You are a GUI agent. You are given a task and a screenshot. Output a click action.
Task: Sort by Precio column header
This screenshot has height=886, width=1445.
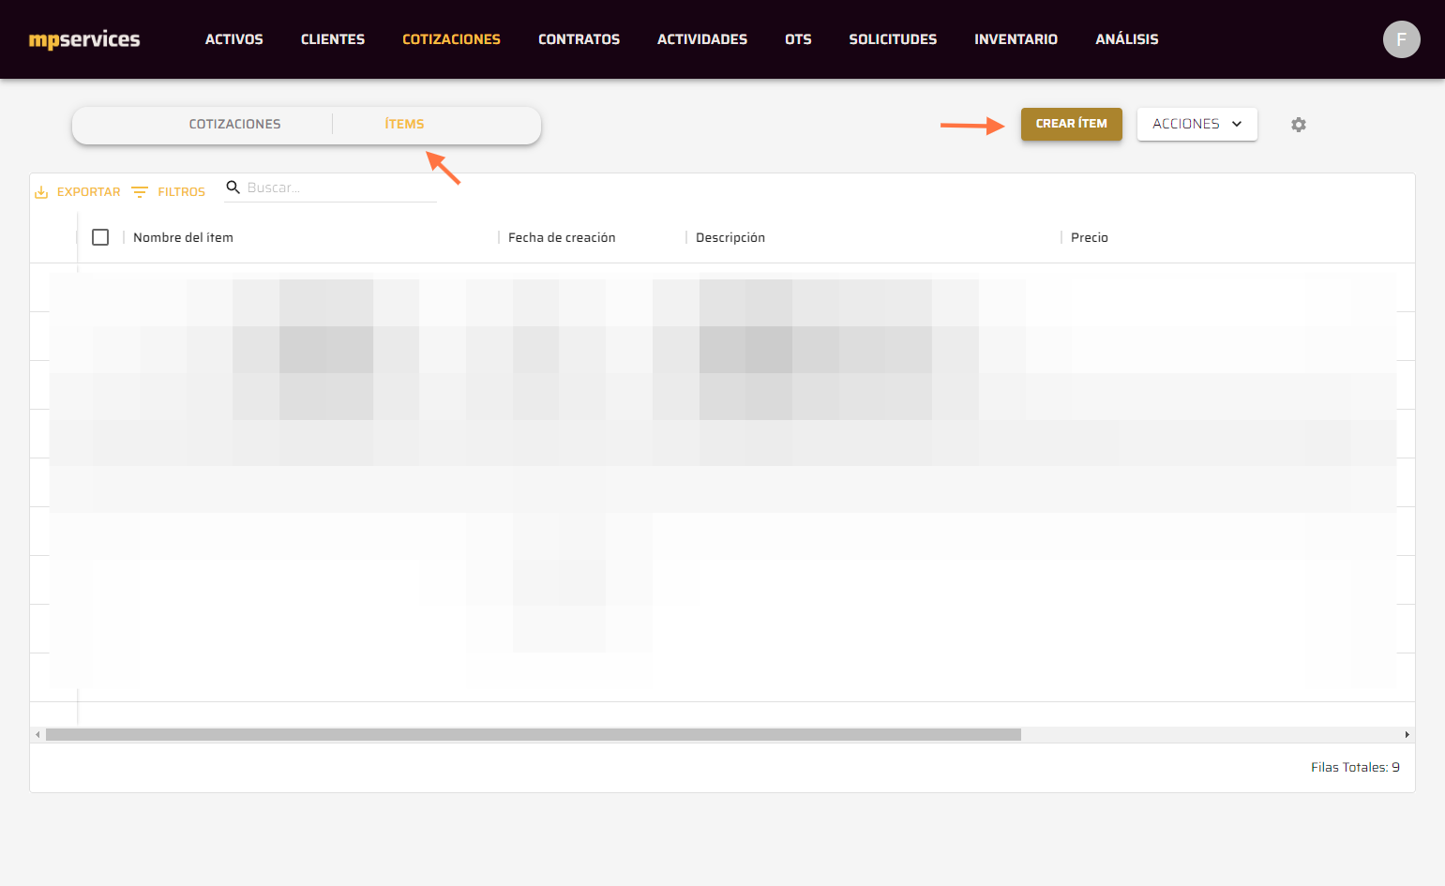[1090, 238]
